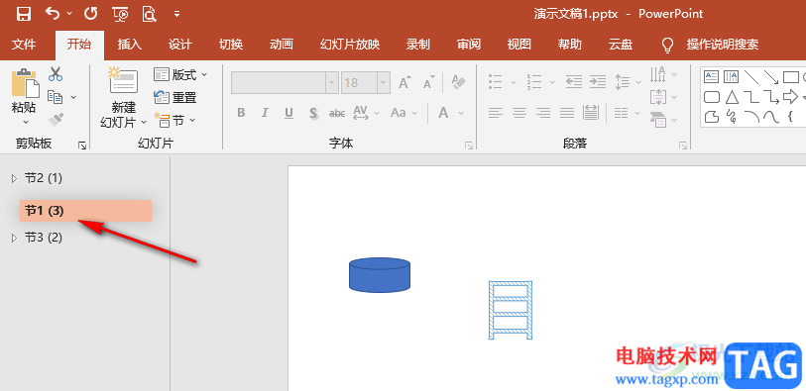The image size is (806, 391).
Task: Click the font color A button
Action: [x=443, y=113]
